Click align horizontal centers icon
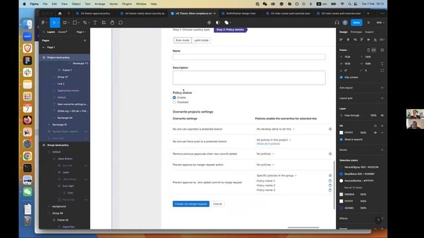The image size is (424, 238). [x=348, y=40]
